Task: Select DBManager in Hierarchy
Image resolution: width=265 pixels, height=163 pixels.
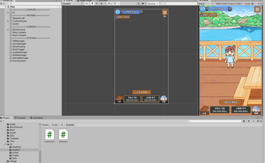Action: 19,41
